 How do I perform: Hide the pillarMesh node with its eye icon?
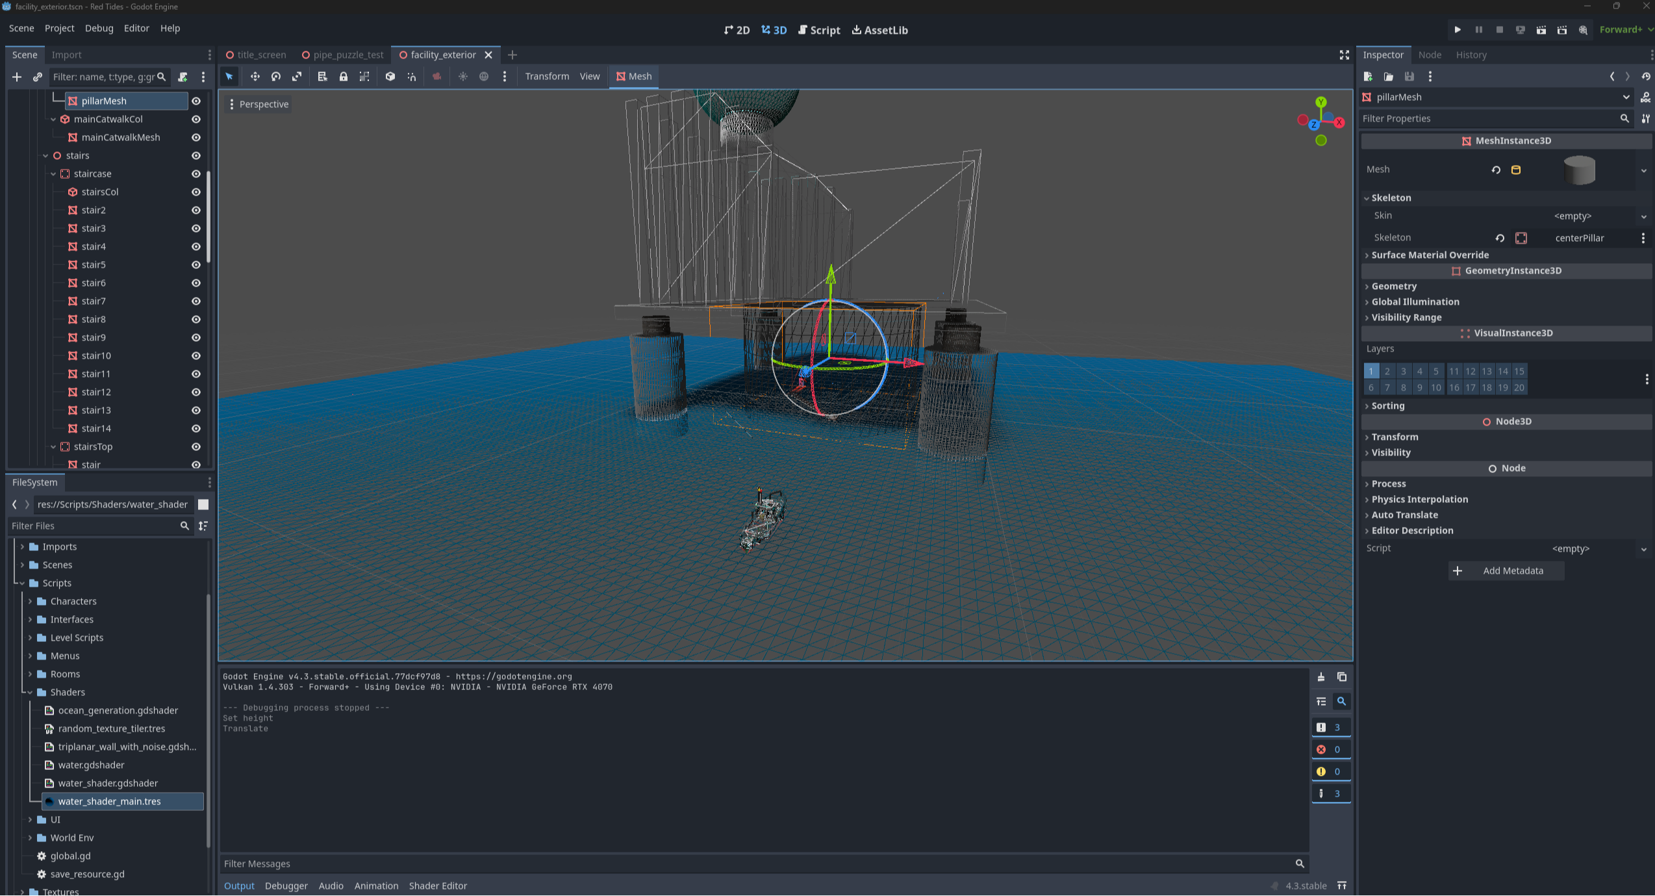click(196, 101)
